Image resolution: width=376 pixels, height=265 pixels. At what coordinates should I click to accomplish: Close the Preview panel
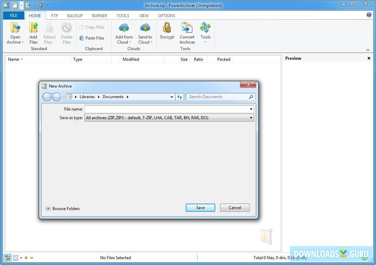369,58
